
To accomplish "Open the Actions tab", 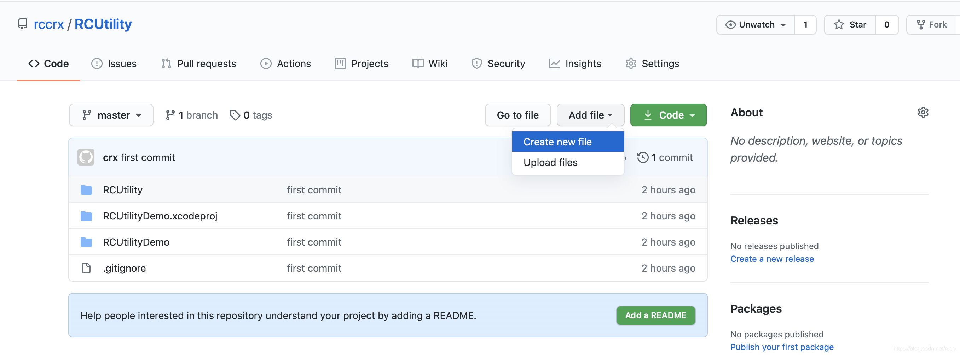I will [285, 64].
